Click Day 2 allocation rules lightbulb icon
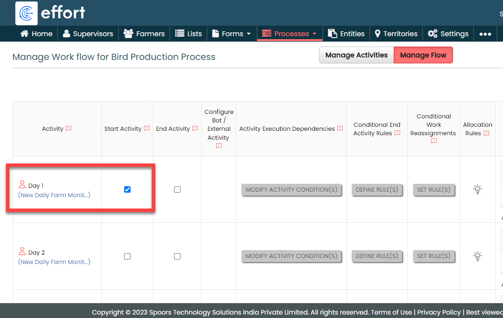The width and height of the screenshot is (503, 318). pyautogui.click(x=477, y=256)
